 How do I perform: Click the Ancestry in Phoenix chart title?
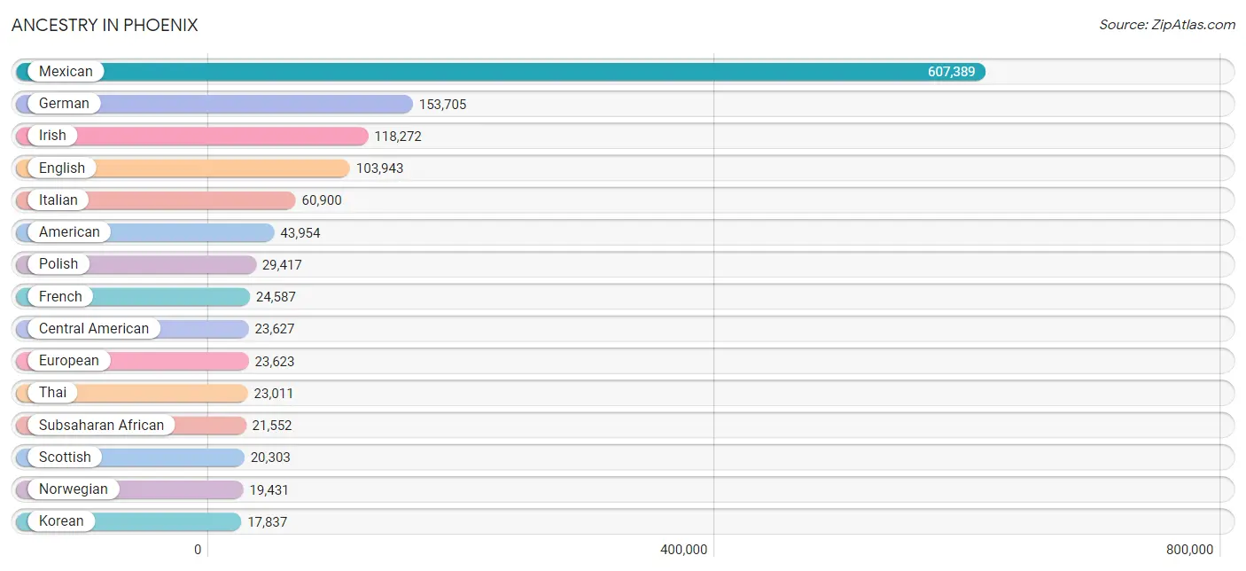(105, 25)
